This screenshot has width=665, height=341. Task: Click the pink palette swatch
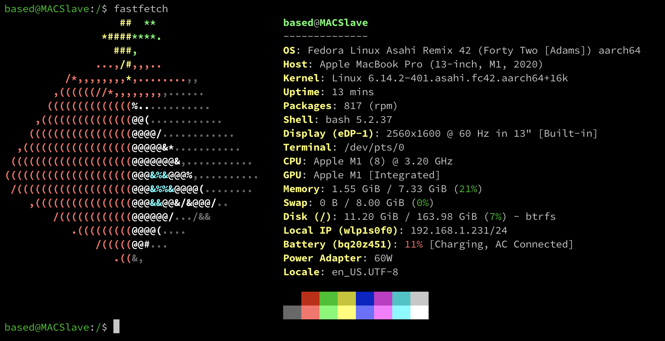click(383, 312)
